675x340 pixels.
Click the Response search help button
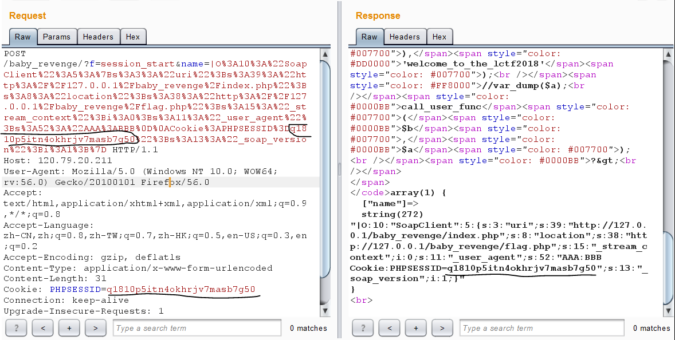tap(363, 328)
